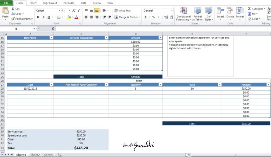
Task: Click the Conditional Formatting icon
Action: [183, 11]
